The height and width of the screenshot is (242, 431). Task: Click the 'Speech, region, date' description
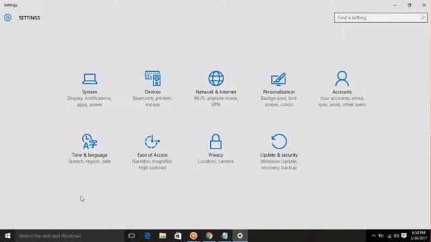pyautogui.click(x=90, y=161)
